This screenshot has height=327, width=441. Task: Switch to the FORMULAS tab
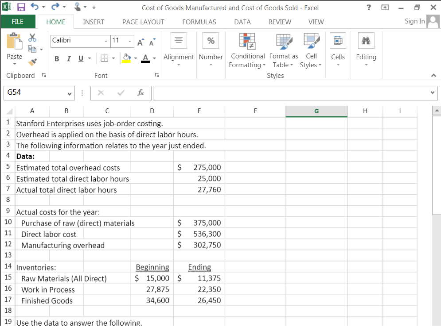click(199, 22)
